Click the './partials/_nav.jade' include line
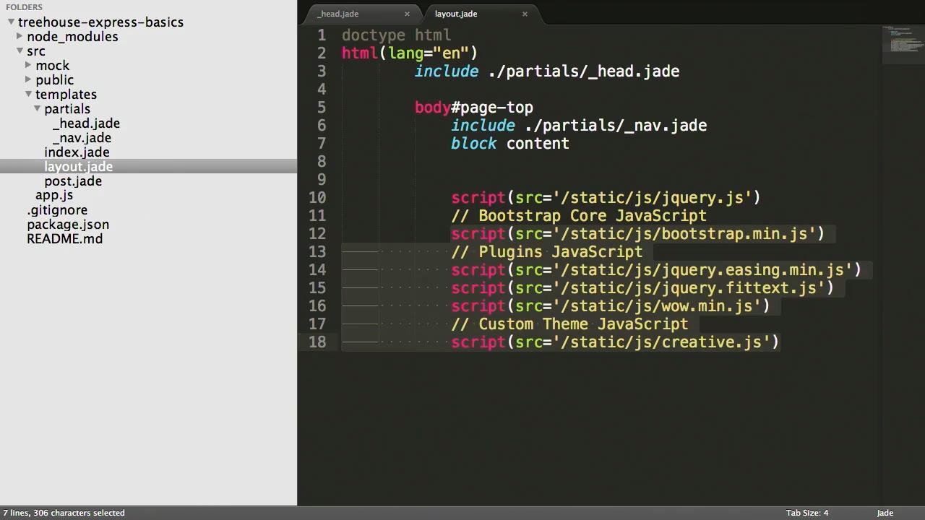 point(579,126)
